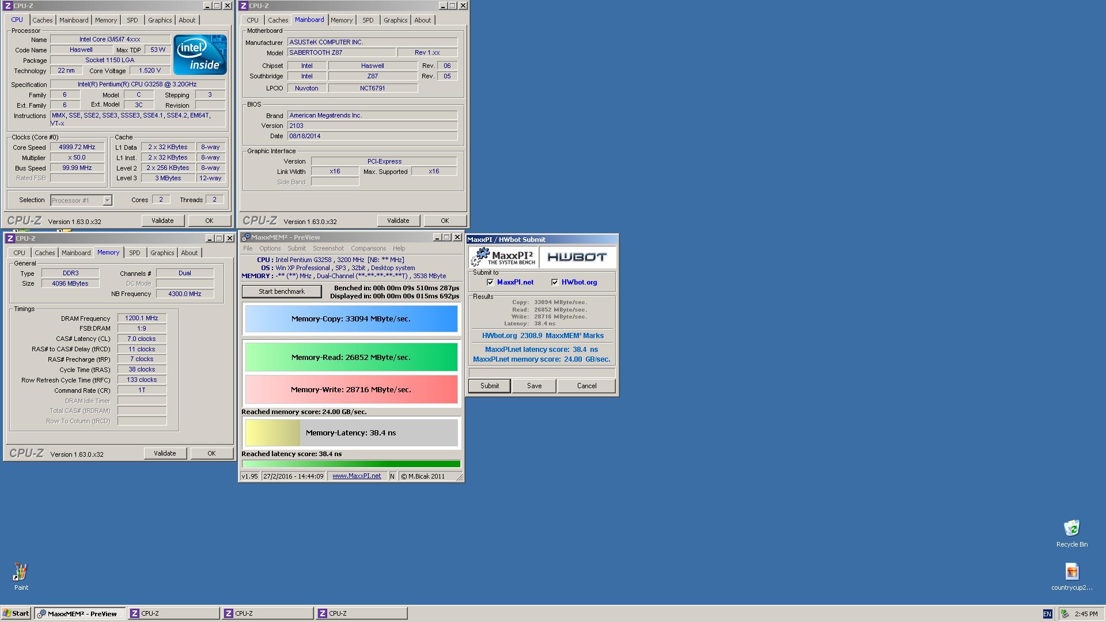This screenshot has height=622, width=1106.
Task: Click the clock showing 2:45 PM
Action: 1086,614
